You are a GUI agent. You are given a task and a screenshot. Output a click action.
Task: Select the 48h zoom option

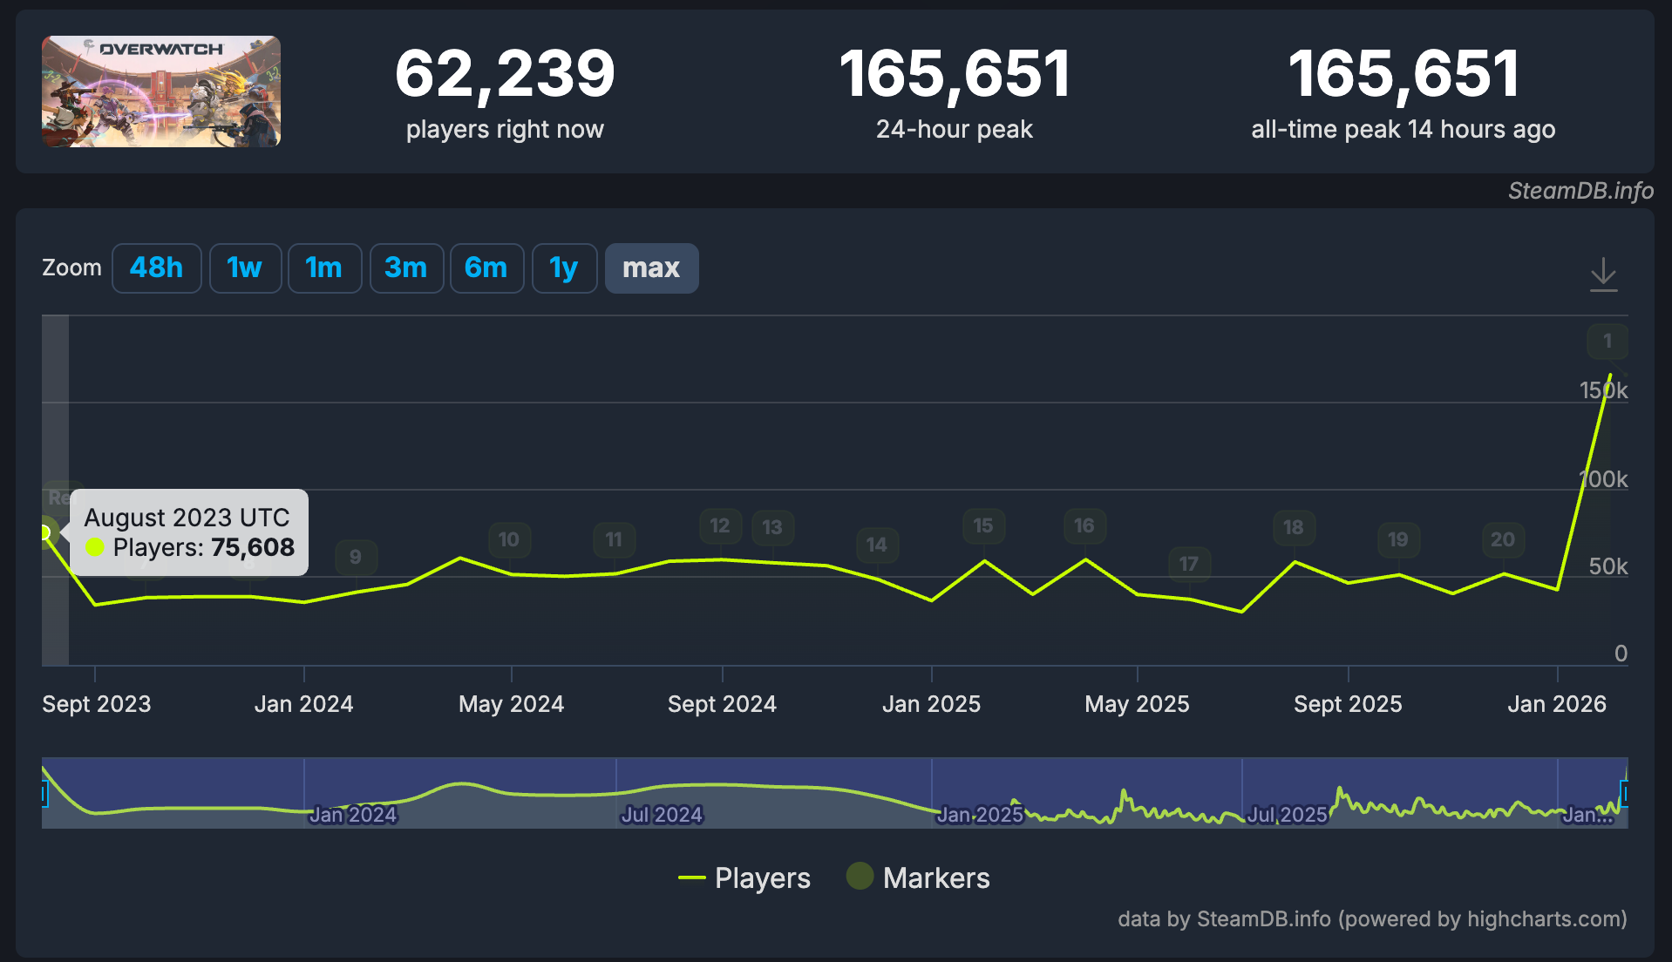(156, 268)
